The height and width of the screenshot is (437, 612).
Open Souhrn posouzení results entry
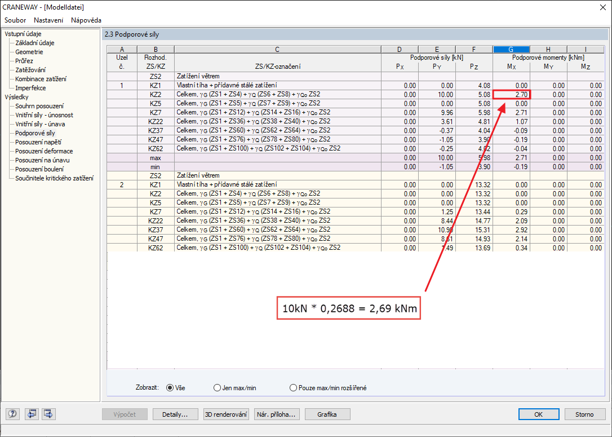[x=39, y=106]
